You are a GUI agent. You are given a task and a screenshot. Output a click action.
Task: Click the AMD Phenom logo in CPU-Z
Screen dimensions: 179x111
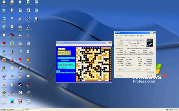150,43
